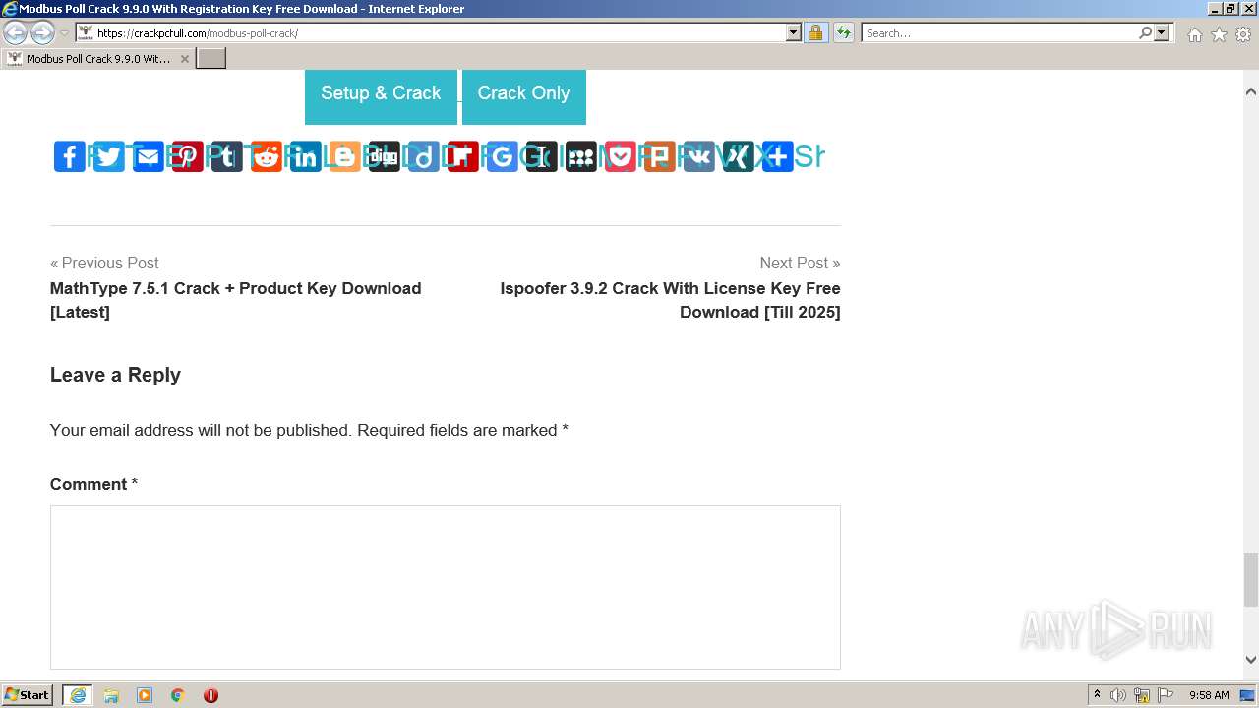Click the page scrollbar up arrow

click(1251, 91)
